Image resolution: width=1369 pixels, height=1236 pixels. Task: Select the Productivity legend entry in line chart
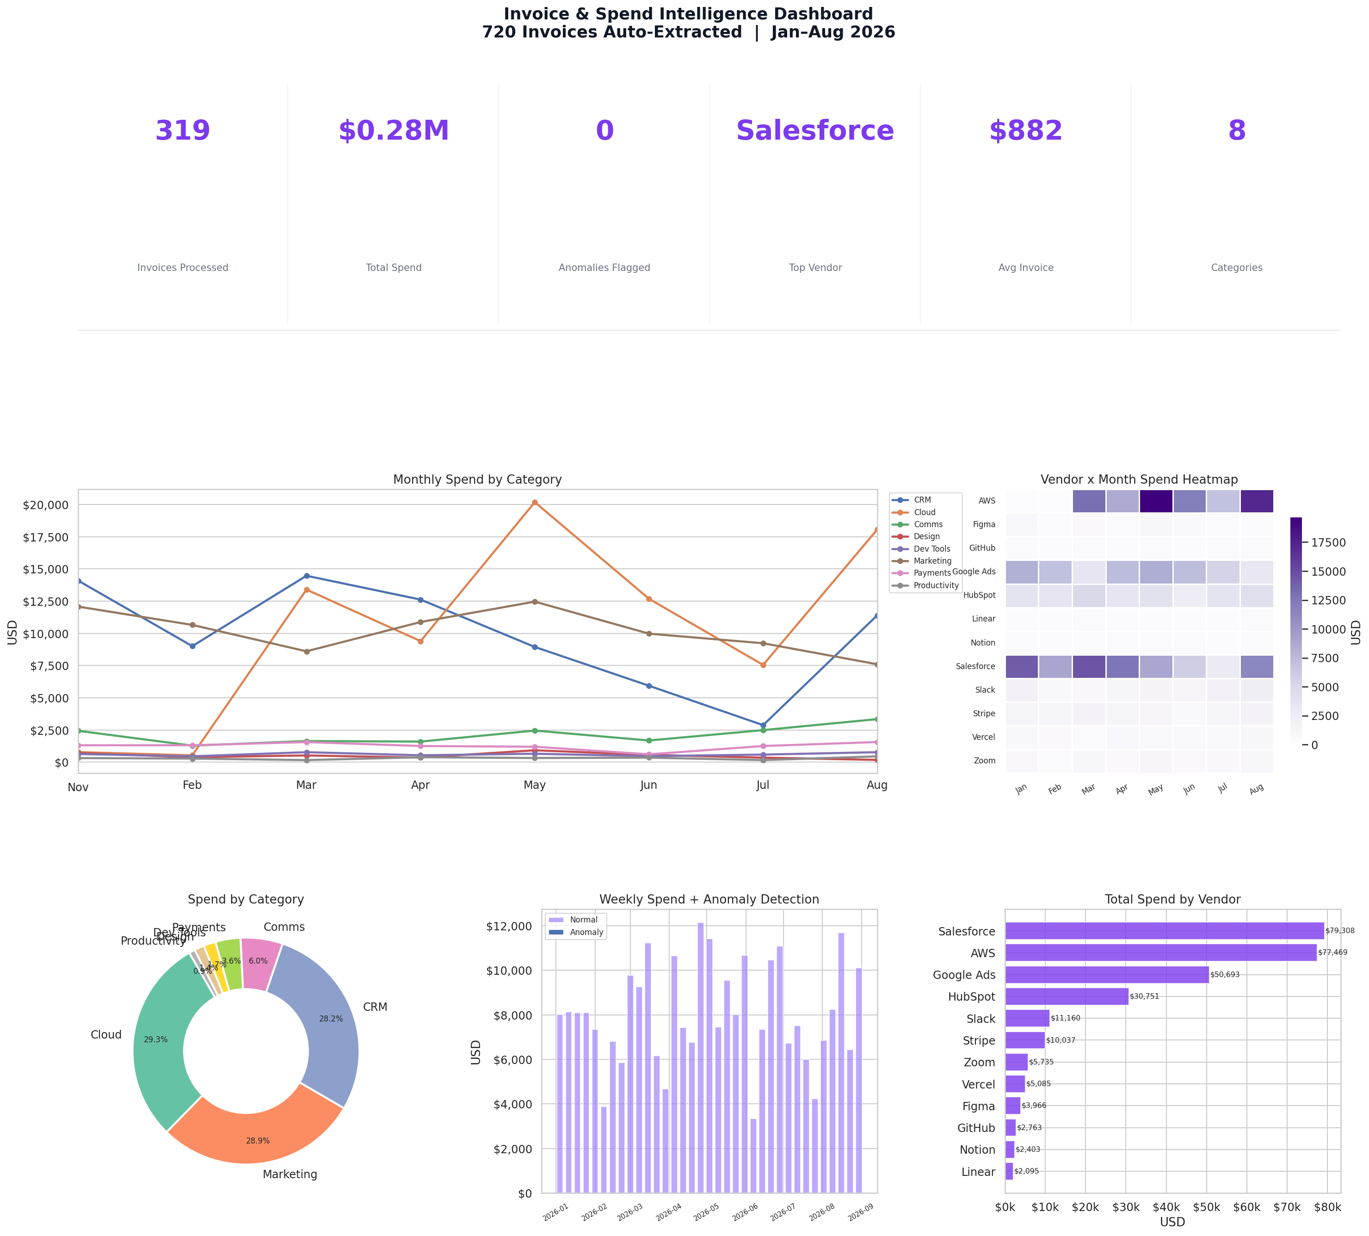(925, 585)
